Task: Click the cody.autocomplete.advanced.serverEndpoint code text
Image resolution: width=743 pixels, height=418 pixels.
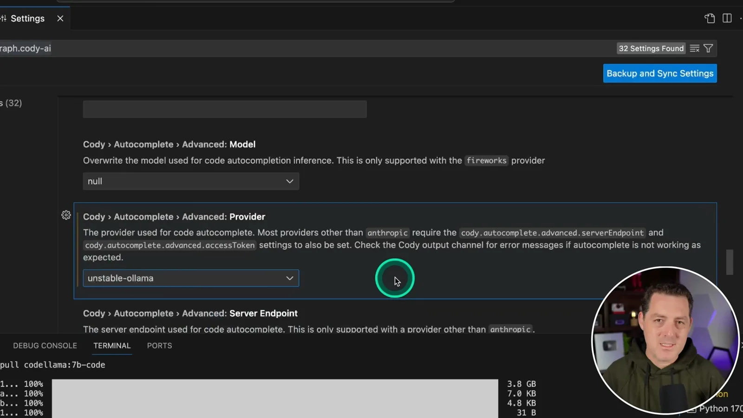Action: click(552, 233)
